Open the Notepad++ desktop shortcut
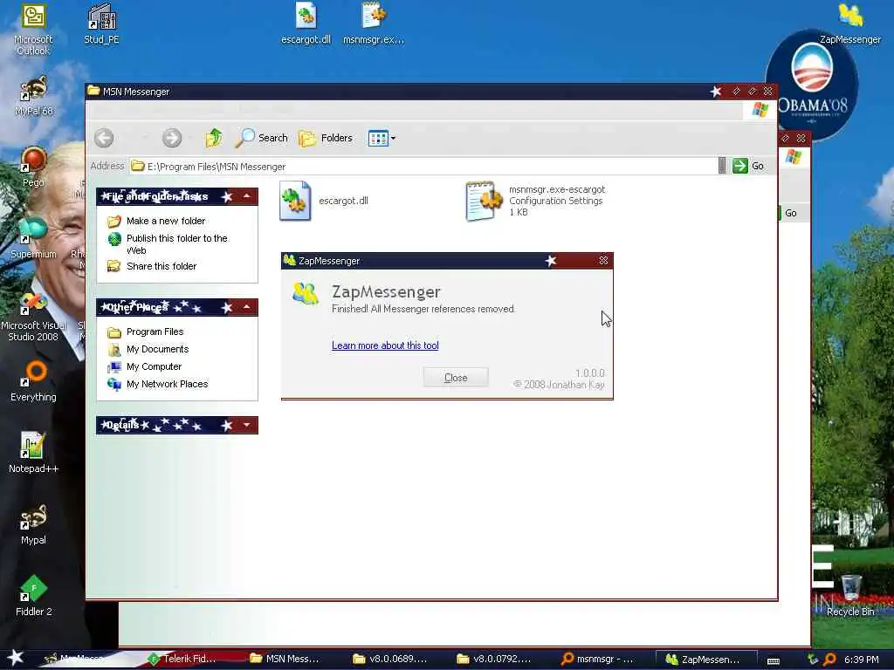Image resolution: width=894 pixels, height=670 pixels. coord(34,453)
